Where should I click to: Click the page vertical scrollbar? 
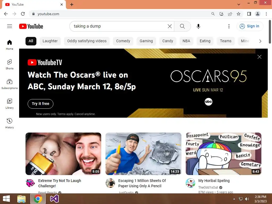pyautogui.click(x=270, y=32)
